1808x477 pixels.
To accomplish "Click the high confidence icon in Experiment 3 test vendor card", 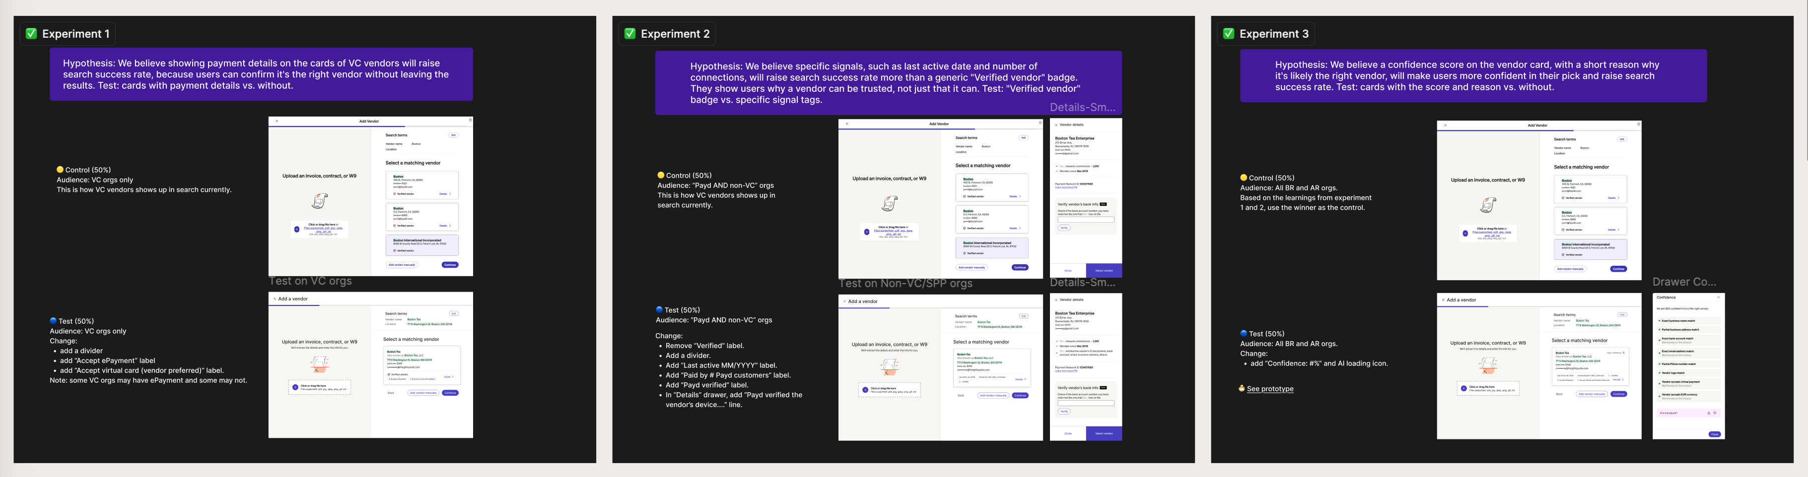I will coord(1623,353).
